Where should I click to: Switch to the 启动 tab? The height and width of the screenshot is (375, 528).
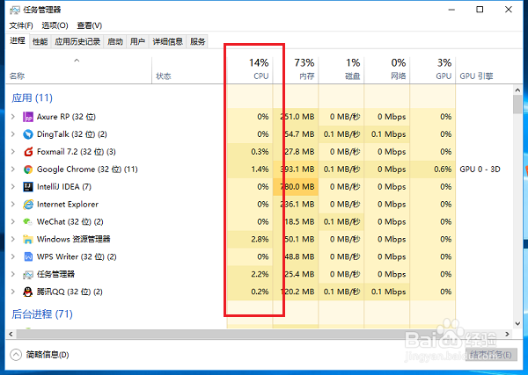pos(114,41)
